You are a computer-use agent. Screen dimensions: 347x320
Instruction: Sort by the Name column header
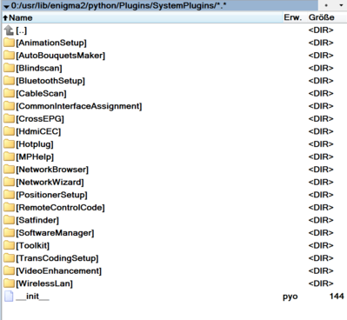142,17
